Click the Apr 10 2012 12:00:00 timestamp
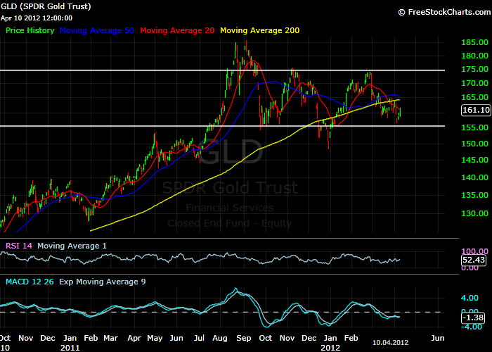 [x=37, y=18]
